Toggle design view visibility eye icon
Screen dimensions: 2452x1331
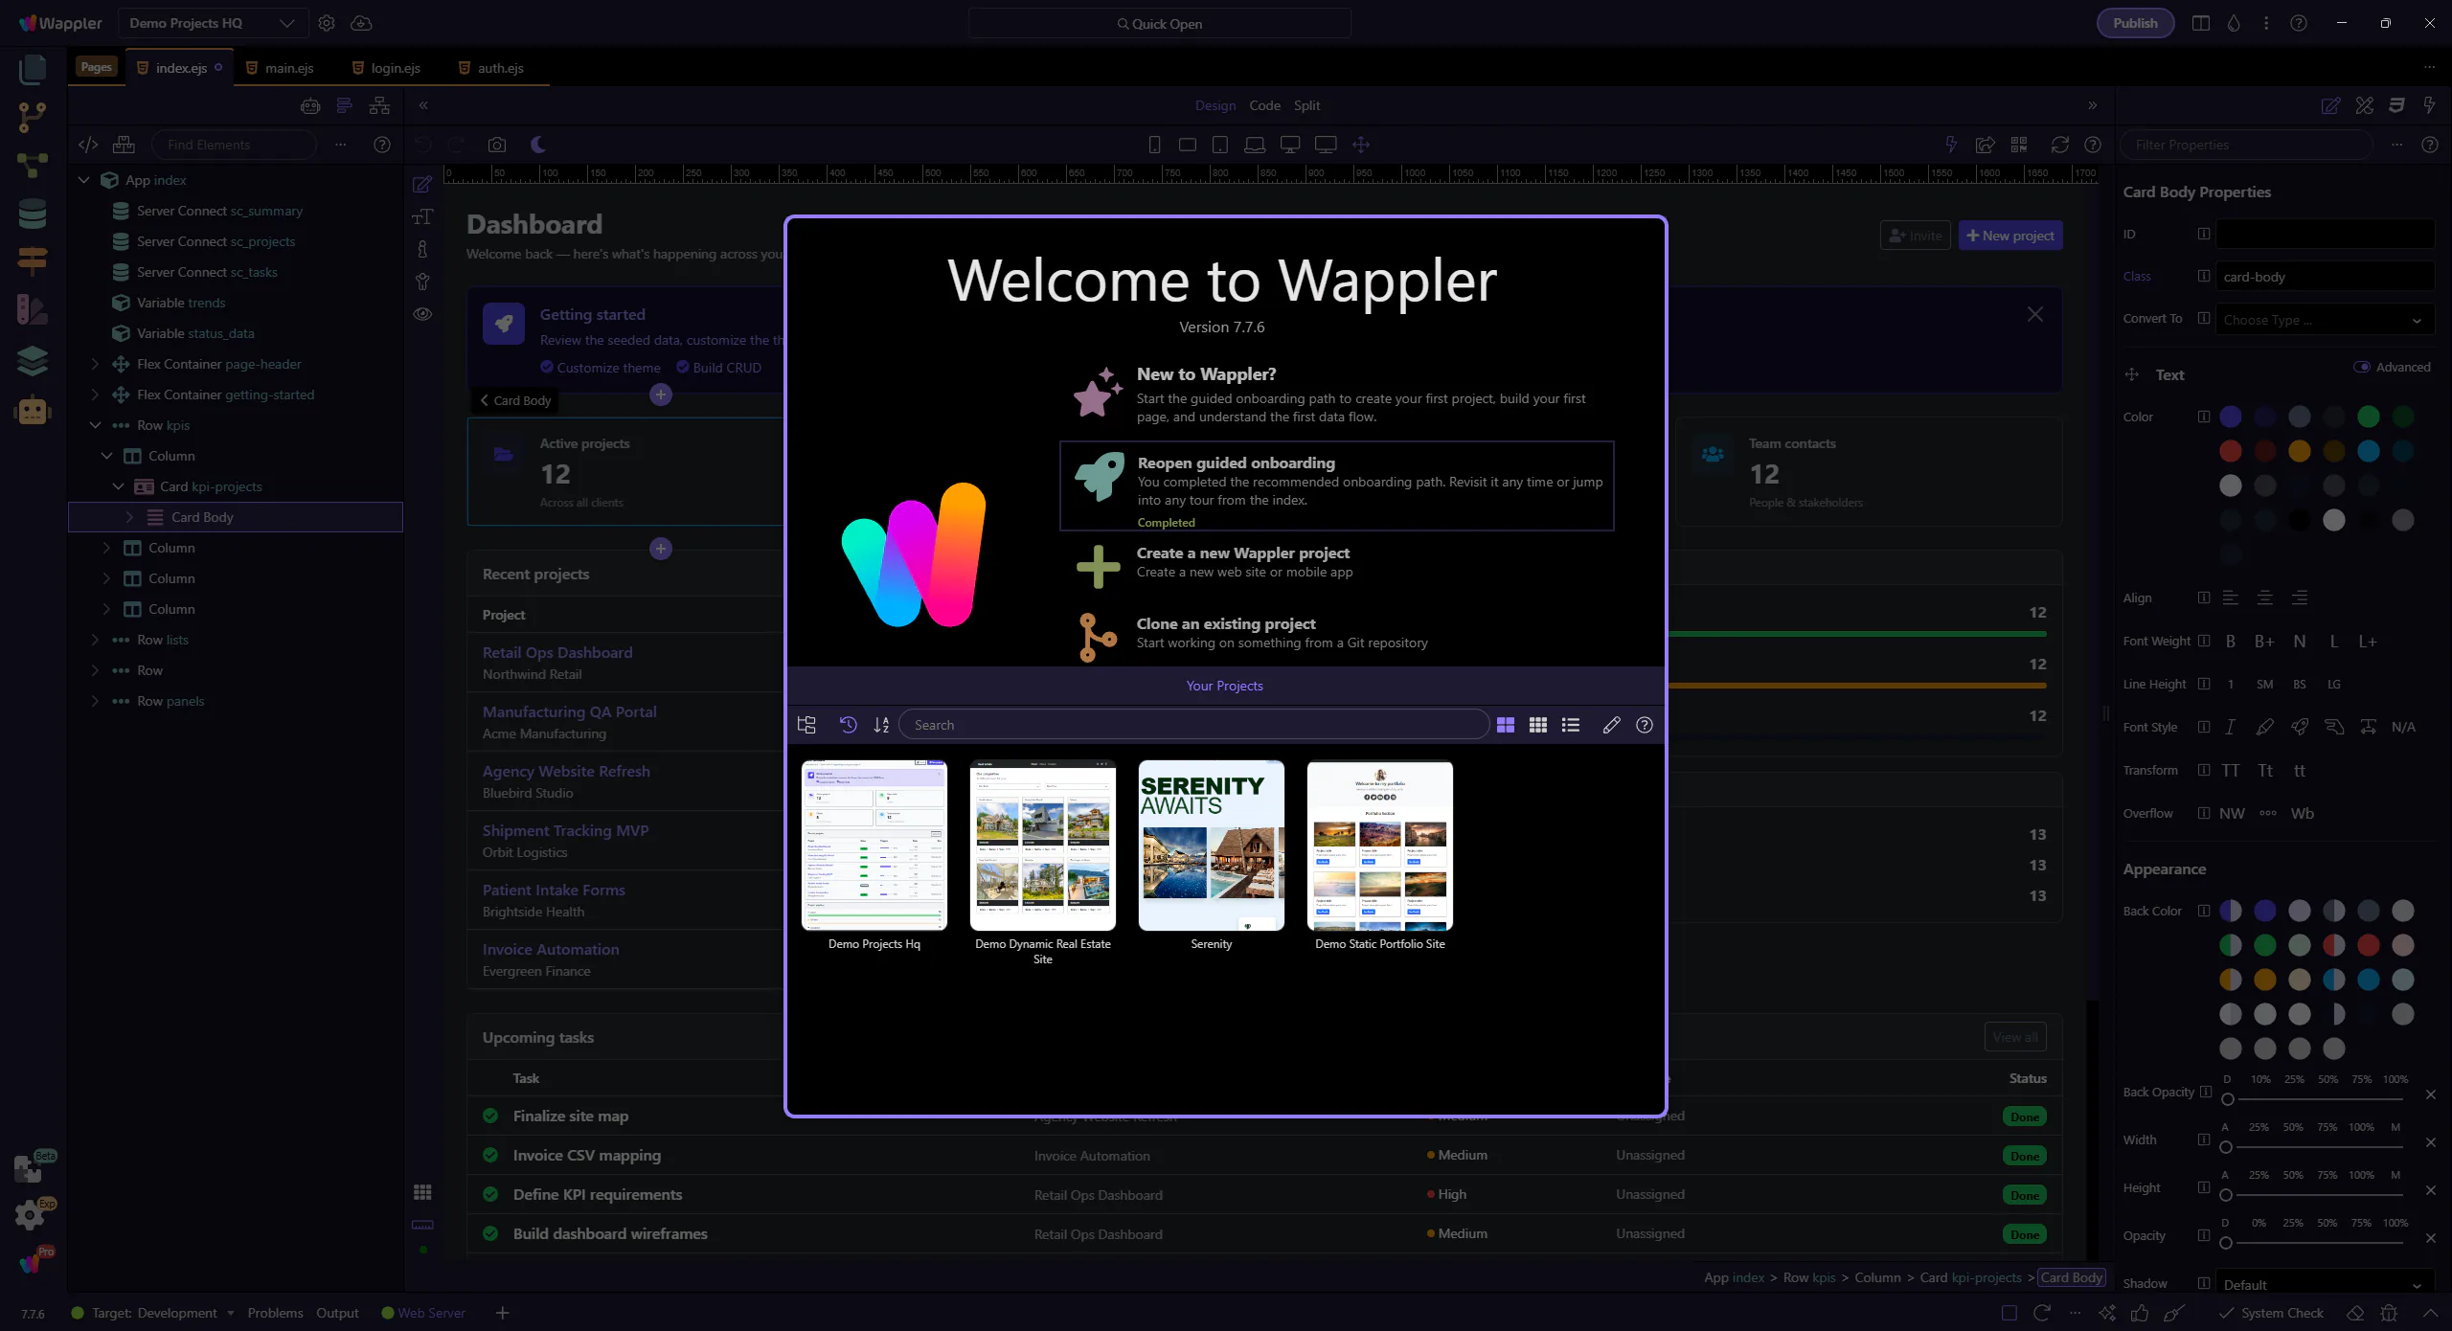tap(422, 314)
